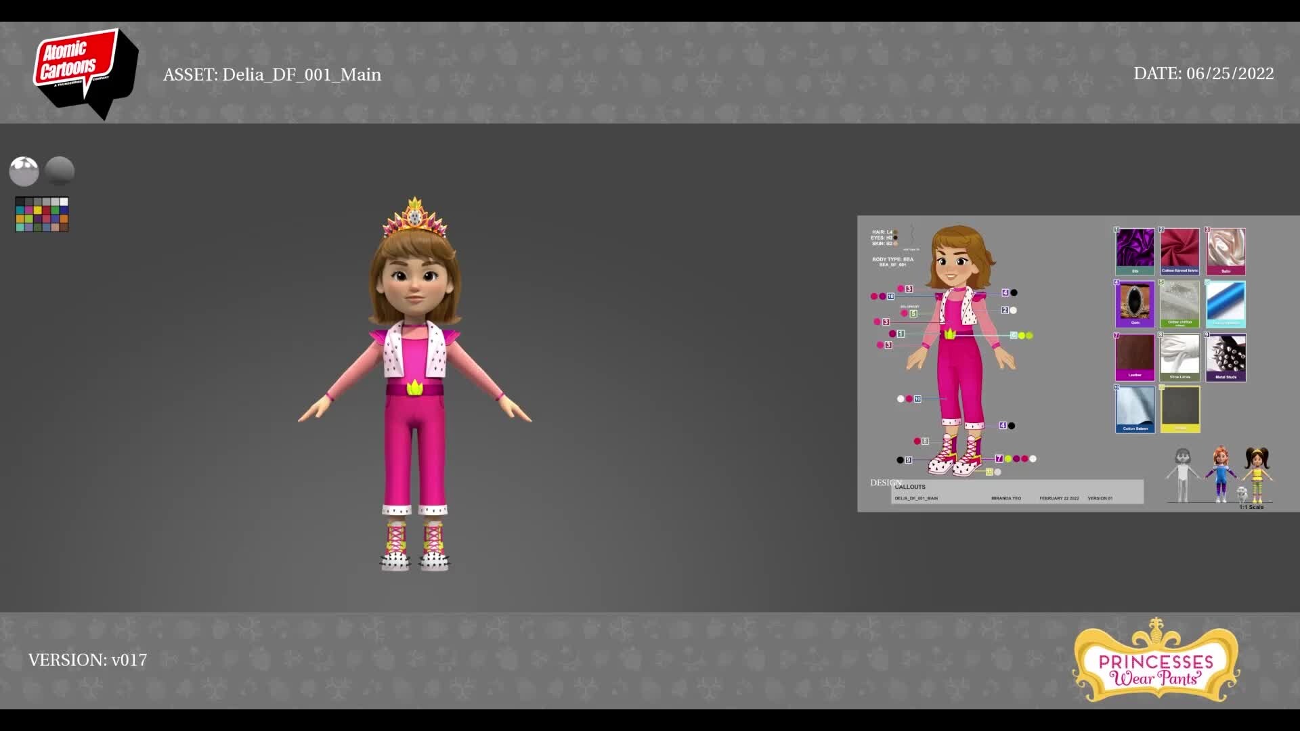Select the purple Silk material thumbnail
1300x731 pixels.
pyautogui.click(x=1135, y=250)
